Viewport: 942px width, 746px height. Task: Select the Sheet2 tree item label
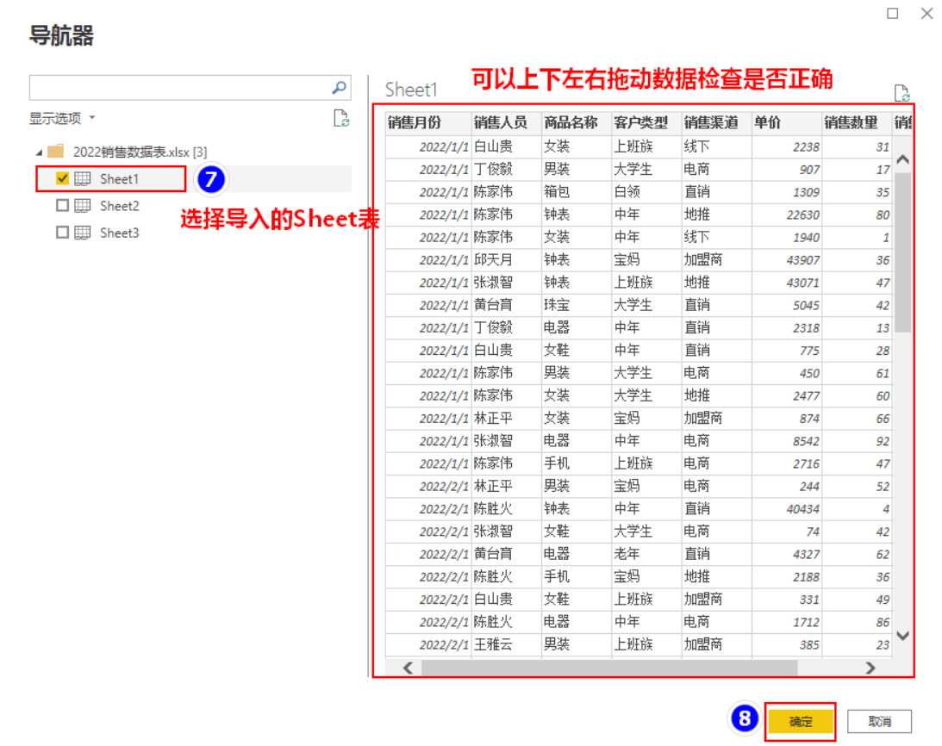coord(119,205)
